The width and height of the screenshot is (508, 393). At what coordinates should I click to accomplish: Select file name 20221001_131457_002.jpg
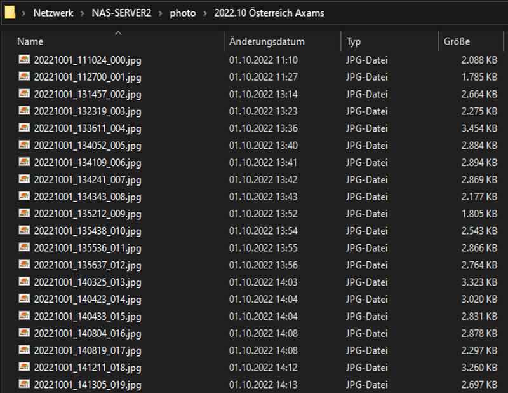point(88,95)
